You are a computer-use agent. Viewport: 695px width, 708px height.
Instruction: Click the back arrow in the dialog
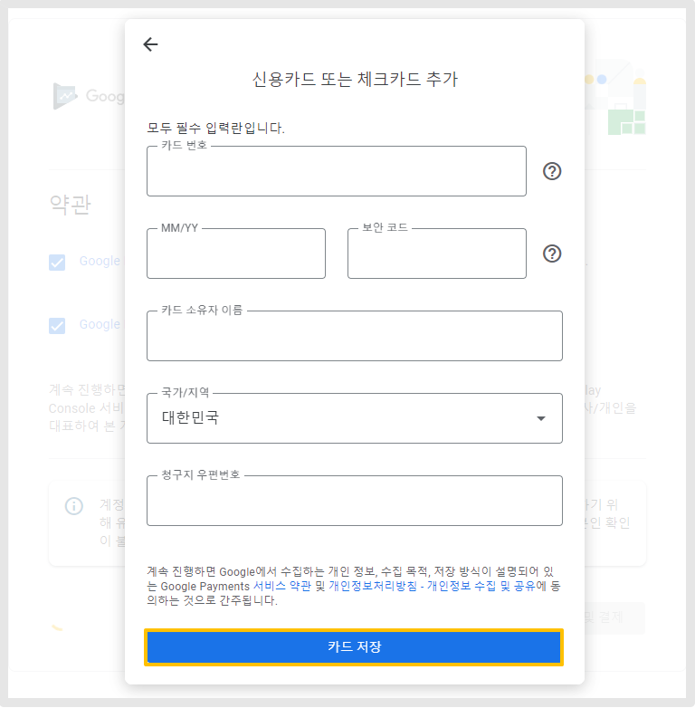pyautogui.click(x=150, y=44)
